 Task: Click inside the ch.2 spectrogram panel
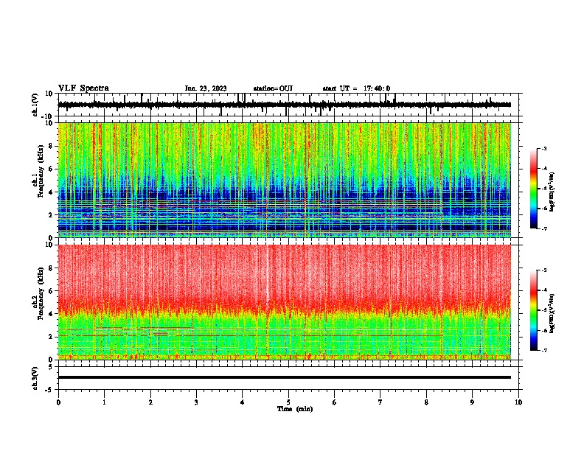pyautogui.click(x=284, y=302)
